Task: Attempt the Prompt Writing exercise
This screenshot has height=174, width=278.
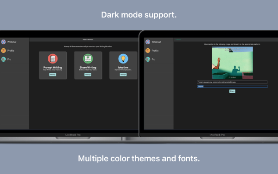Action: 53,75
